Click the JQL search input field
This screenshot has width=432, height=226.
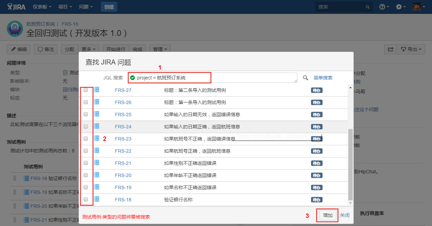tap(213, 78)
